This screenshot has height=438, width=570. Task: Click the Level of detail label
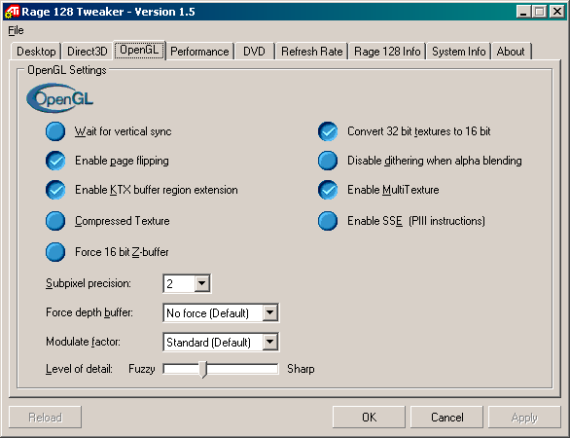point(79,369)
